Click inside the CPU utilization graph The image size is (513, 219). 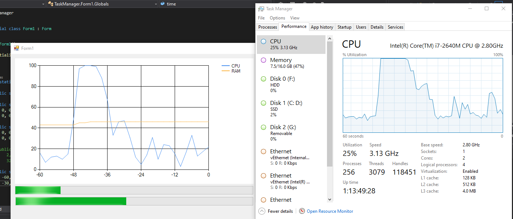point(422,95)
